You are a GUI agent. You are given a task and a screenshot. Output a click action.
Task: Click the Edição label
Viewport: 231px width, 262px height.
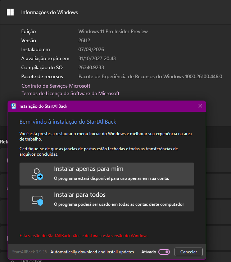point(28,32)
